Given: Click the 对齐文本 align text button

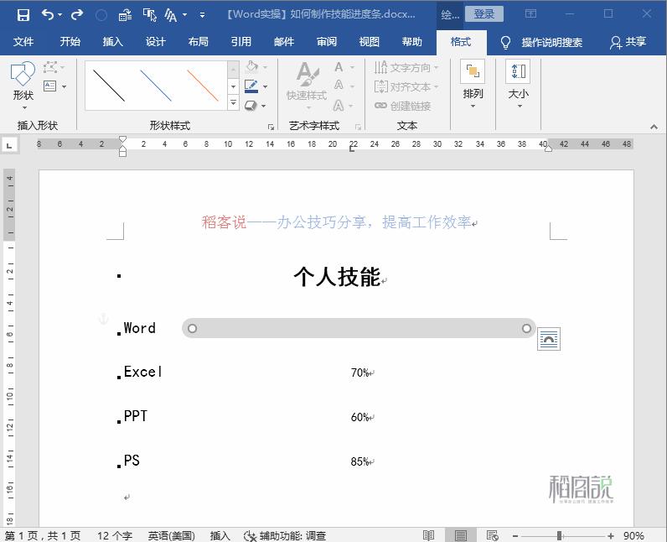Looking at the screenshot, I should point(406,86).
